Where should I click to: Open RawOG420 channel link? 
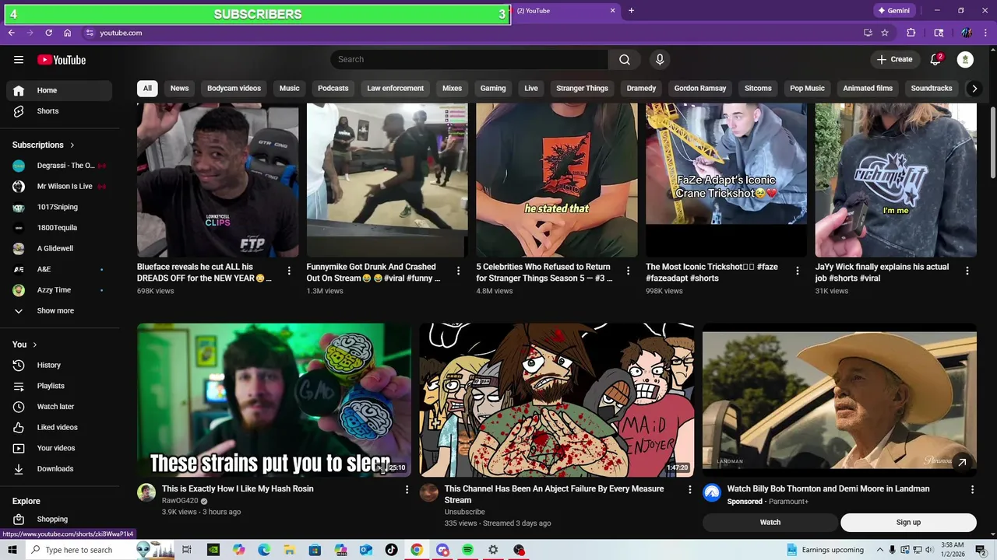click(x=180, y=501)
